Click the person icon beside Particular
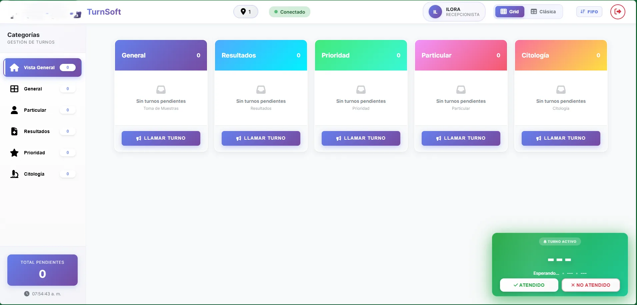 pos(14,110)
